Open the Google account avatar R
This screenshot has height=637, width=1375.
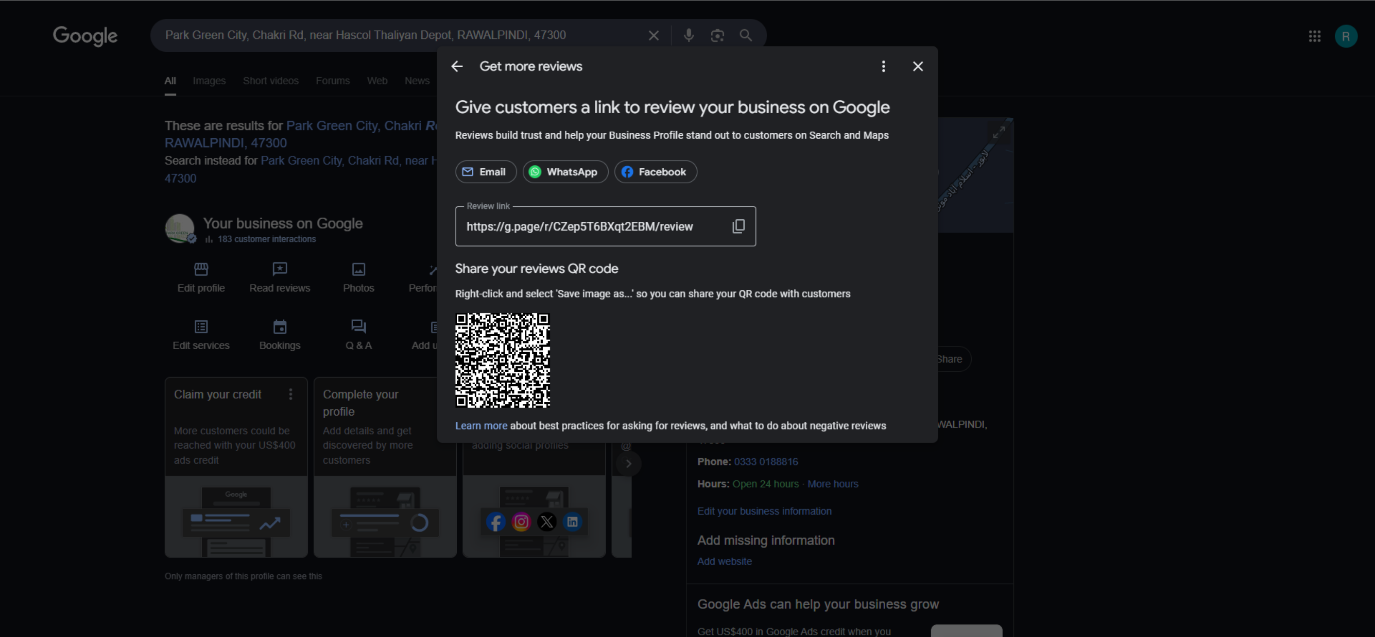coord(1346,36)
